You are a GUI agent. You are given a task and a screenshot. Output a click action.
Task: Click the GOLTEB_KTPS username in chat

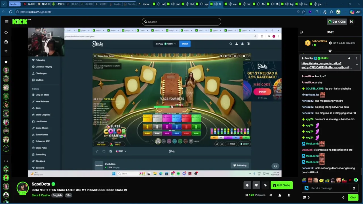315,89
